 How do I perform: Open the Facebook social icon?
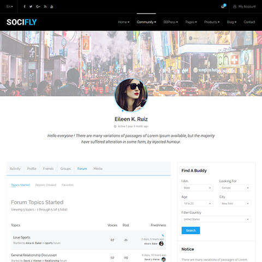point(25,7)
